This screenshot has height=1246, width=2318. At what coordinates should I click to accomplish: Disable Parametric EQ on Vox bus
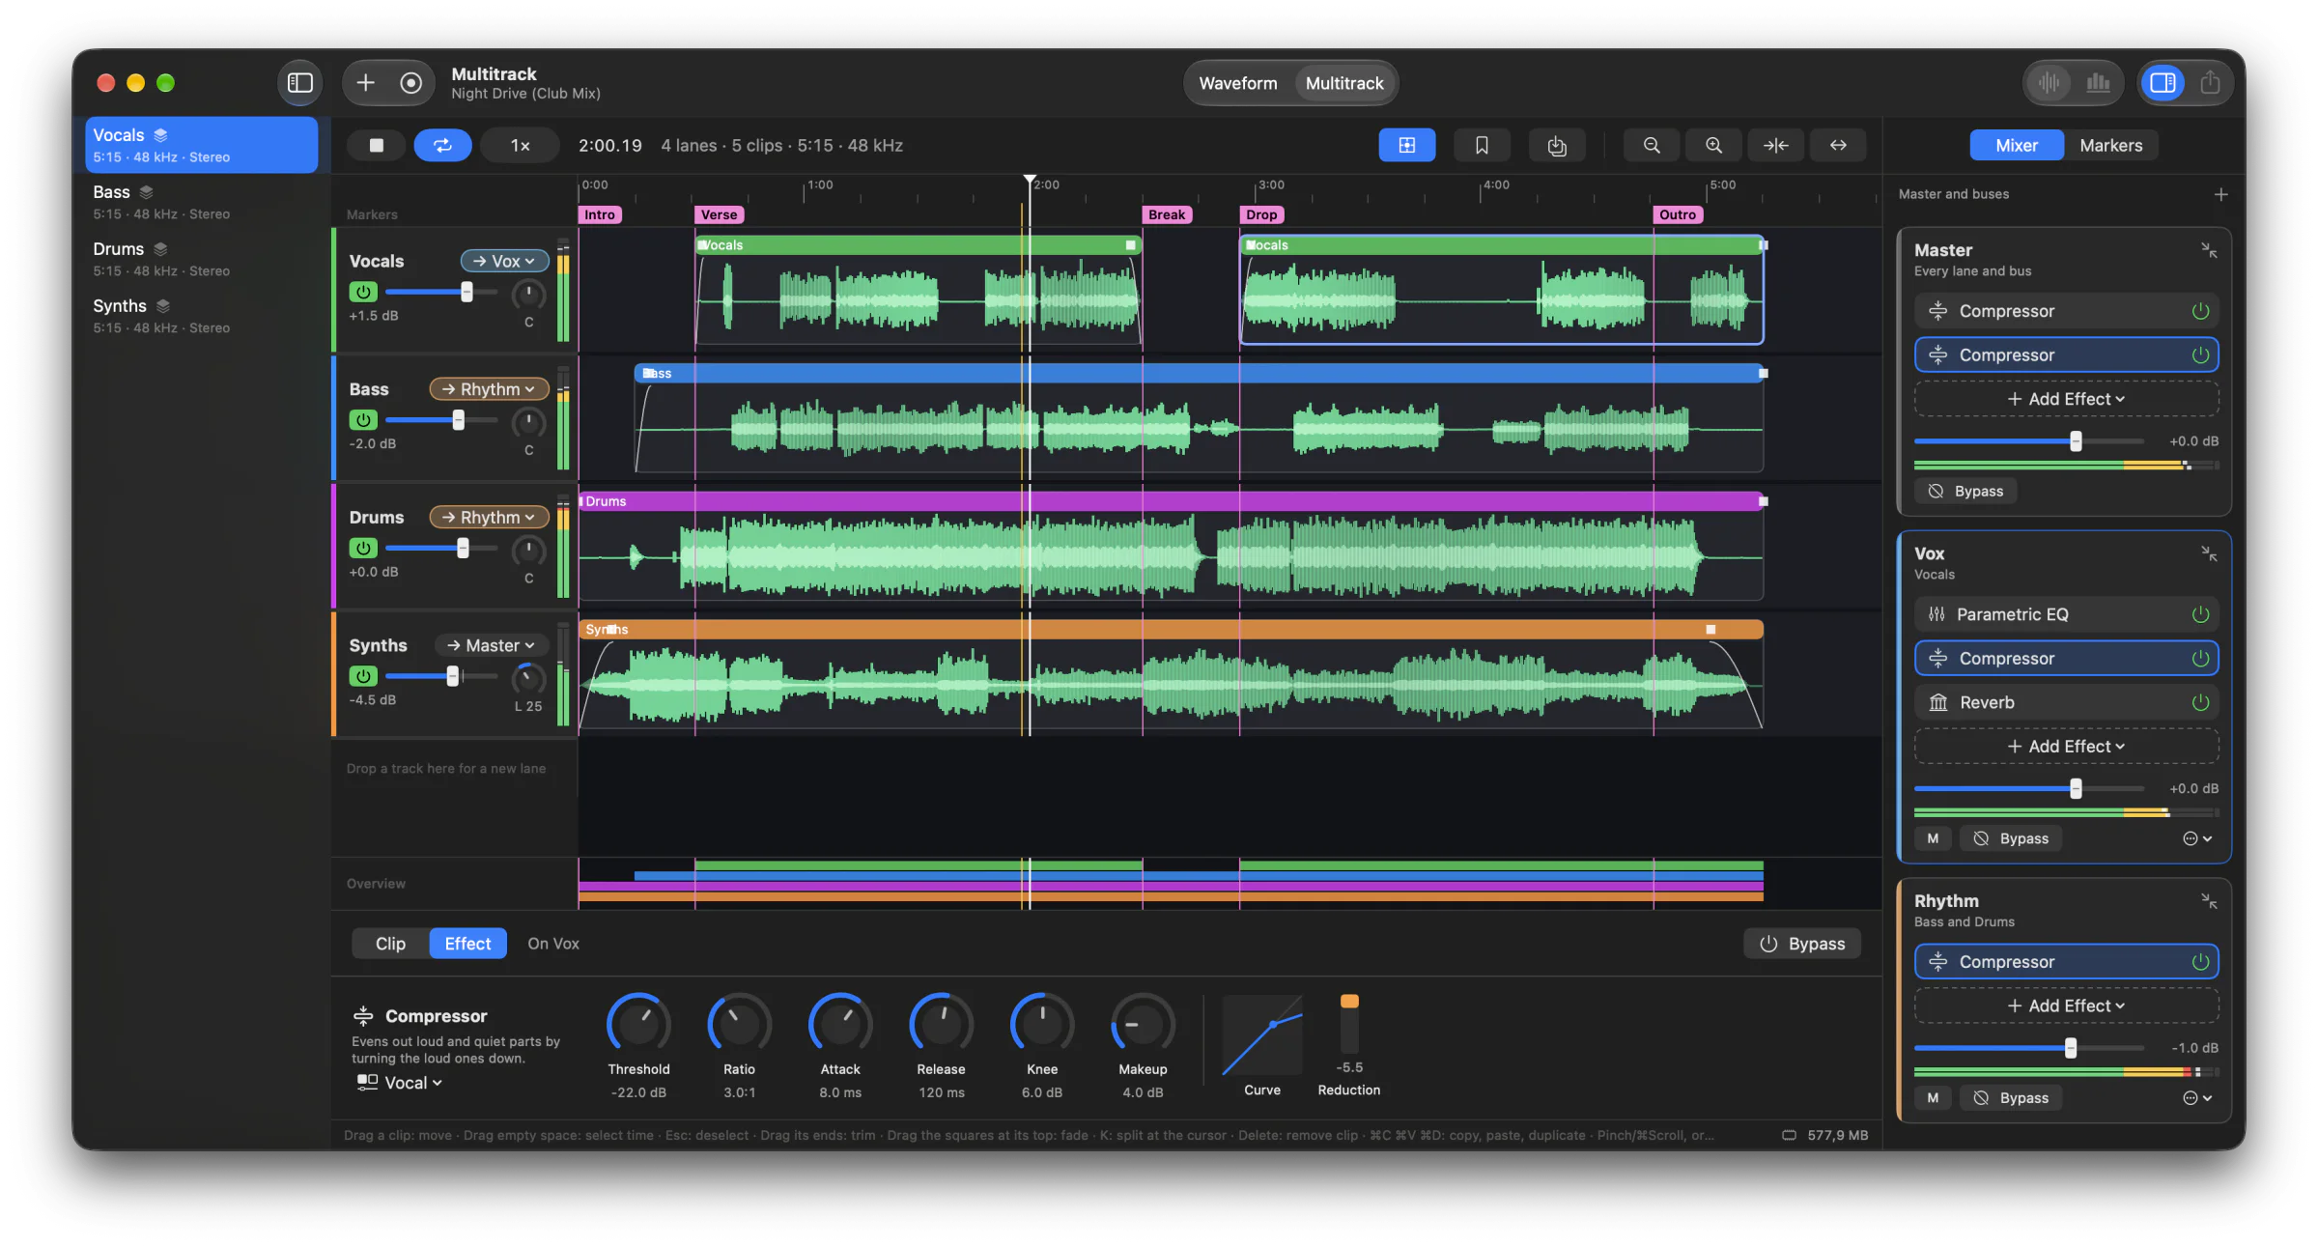pos(2200,614)
